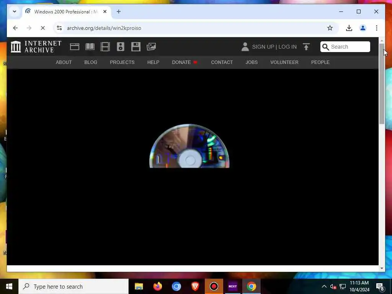Stop page loading with X button
The width and height of the screenshot is (392, 294).
coord(43,28)
